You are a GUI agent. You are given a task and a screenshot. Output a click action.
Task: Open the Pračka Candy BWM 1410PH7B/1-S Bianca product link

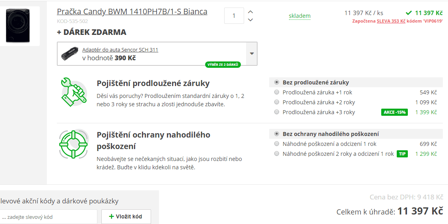tap(132, 11)
